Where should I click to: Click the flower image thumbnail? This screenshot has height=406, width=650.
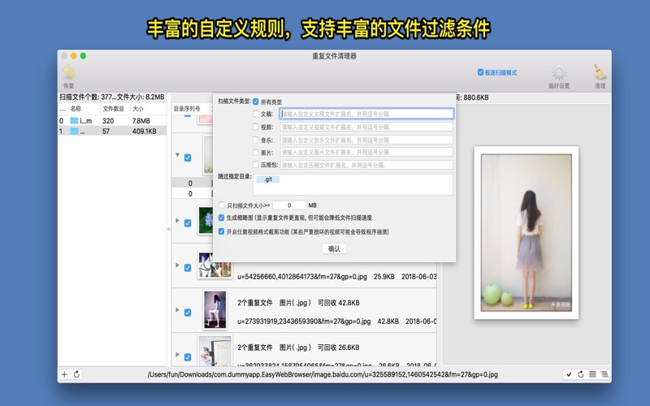pos(206,220)
